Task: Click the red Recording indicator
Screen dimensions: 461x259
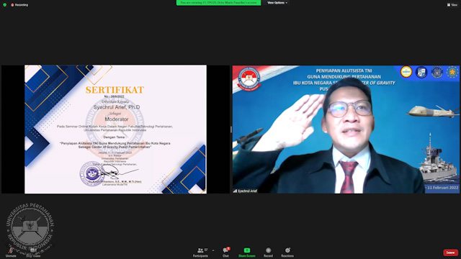Action: [19, 5]
